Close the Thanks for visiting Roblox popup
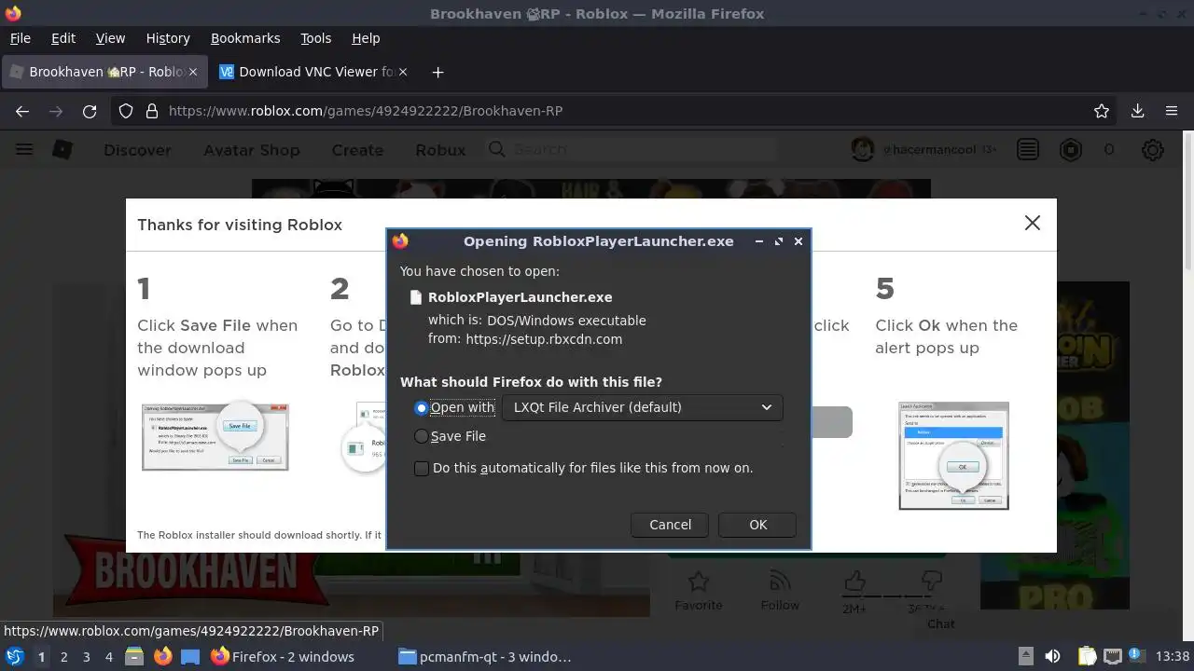The width and height of the screenshot is (1194, 671). pyautogui.click(x=1033, y=223)
